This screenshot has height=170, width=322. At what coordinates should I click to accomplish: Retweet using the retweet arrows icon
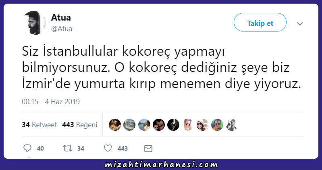pos(68,148)
